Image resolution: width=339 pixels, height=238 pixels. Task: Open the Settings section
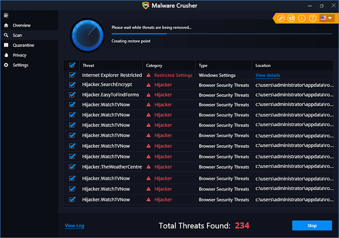click(20, 65)
